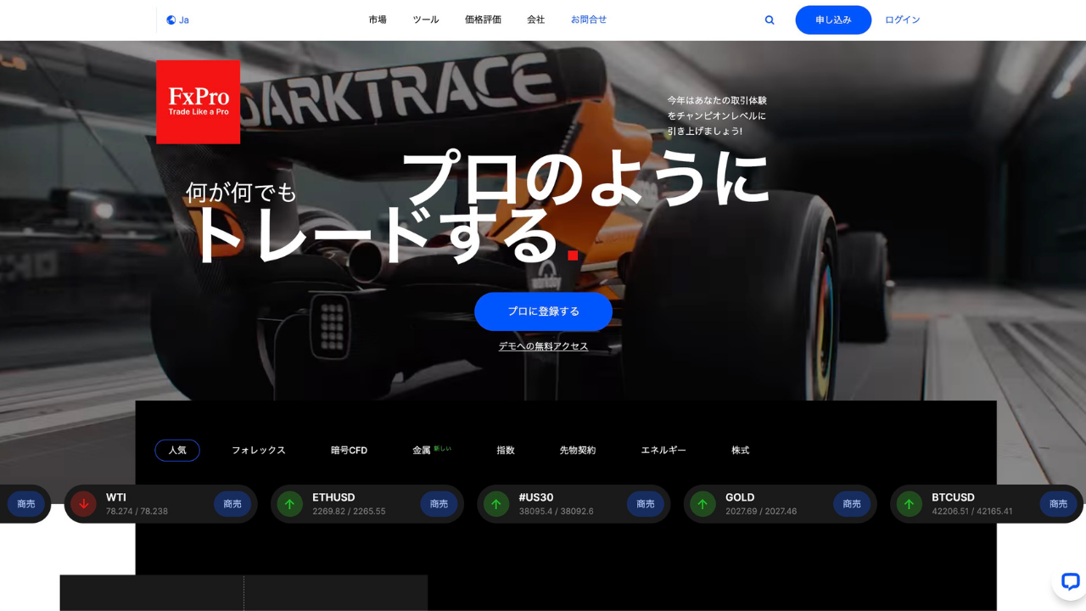Open the ツール menu
This screenshot has height=611, width=1086.
click(x=426, y=20)
